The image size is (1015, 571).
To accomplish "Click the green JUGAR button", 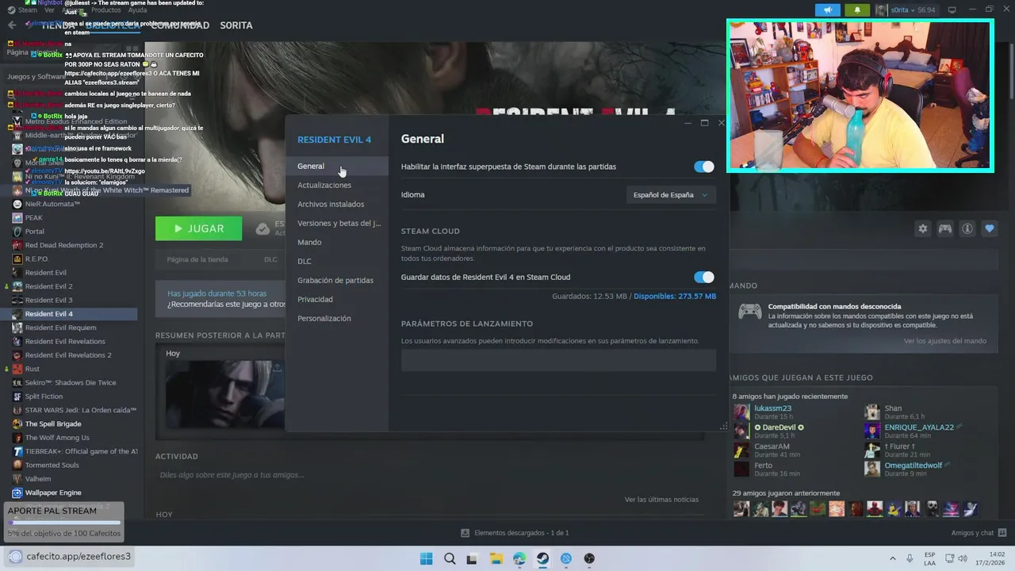I will (x=198, y=228).
